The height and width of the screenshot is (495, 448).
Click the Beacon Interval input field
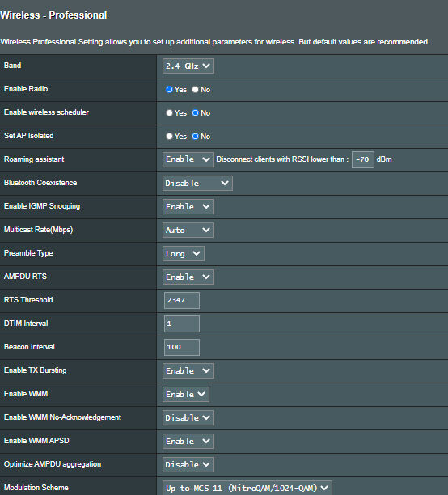coord(182,347)
